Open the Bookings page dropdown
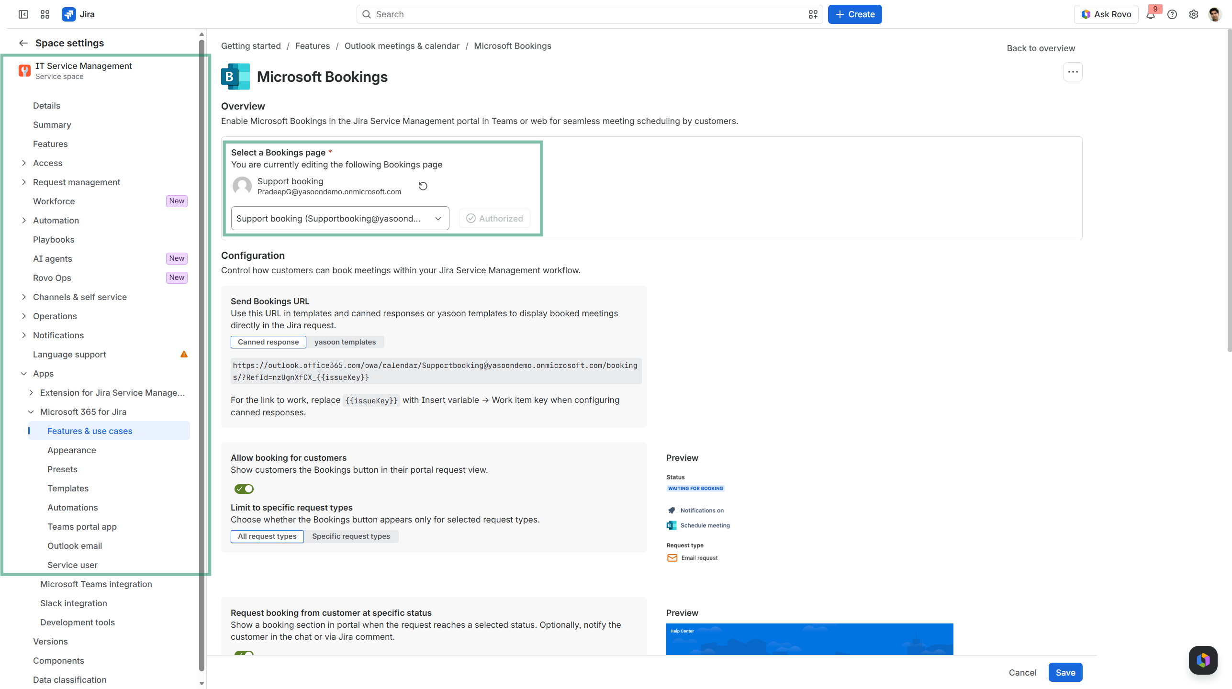Viewport: 1232px width, 689px height. 340,219
